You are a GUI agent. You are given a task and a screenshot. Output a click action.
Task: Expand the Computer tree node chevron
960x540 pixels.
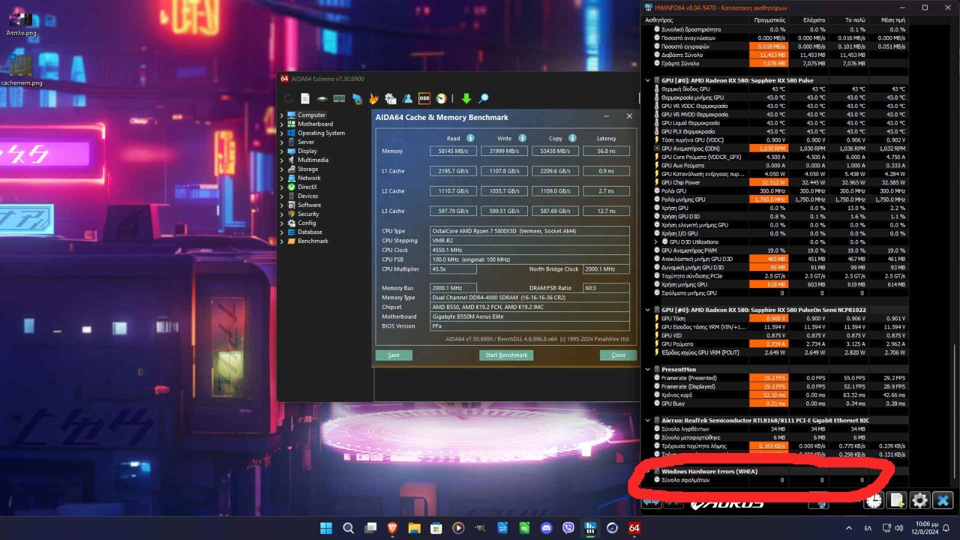click(282, 115)
